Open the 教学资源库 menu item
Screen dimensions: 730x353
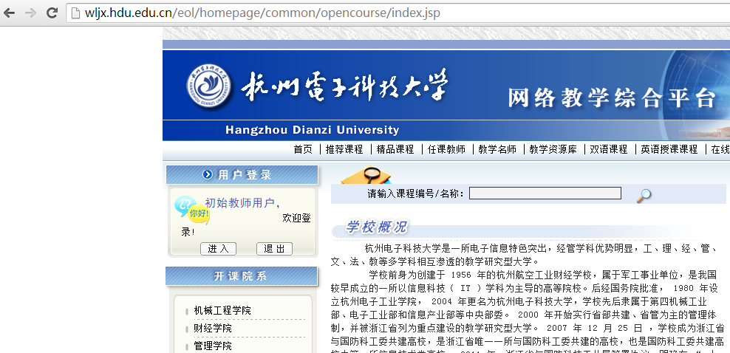(553, 149)
